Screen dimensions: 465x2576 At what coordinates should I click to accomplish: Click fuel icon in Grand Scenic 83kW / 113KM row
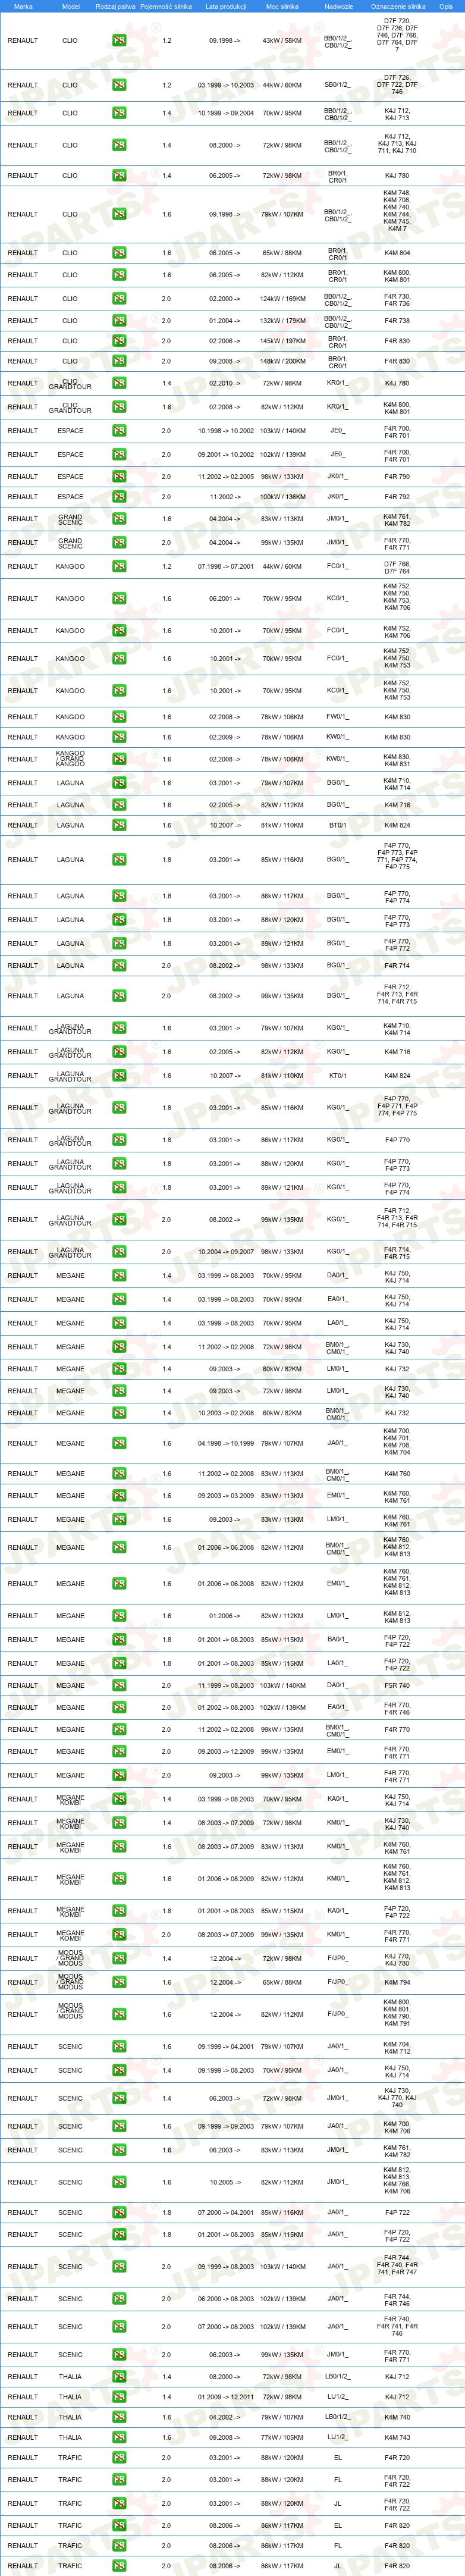tap(119, 519)
